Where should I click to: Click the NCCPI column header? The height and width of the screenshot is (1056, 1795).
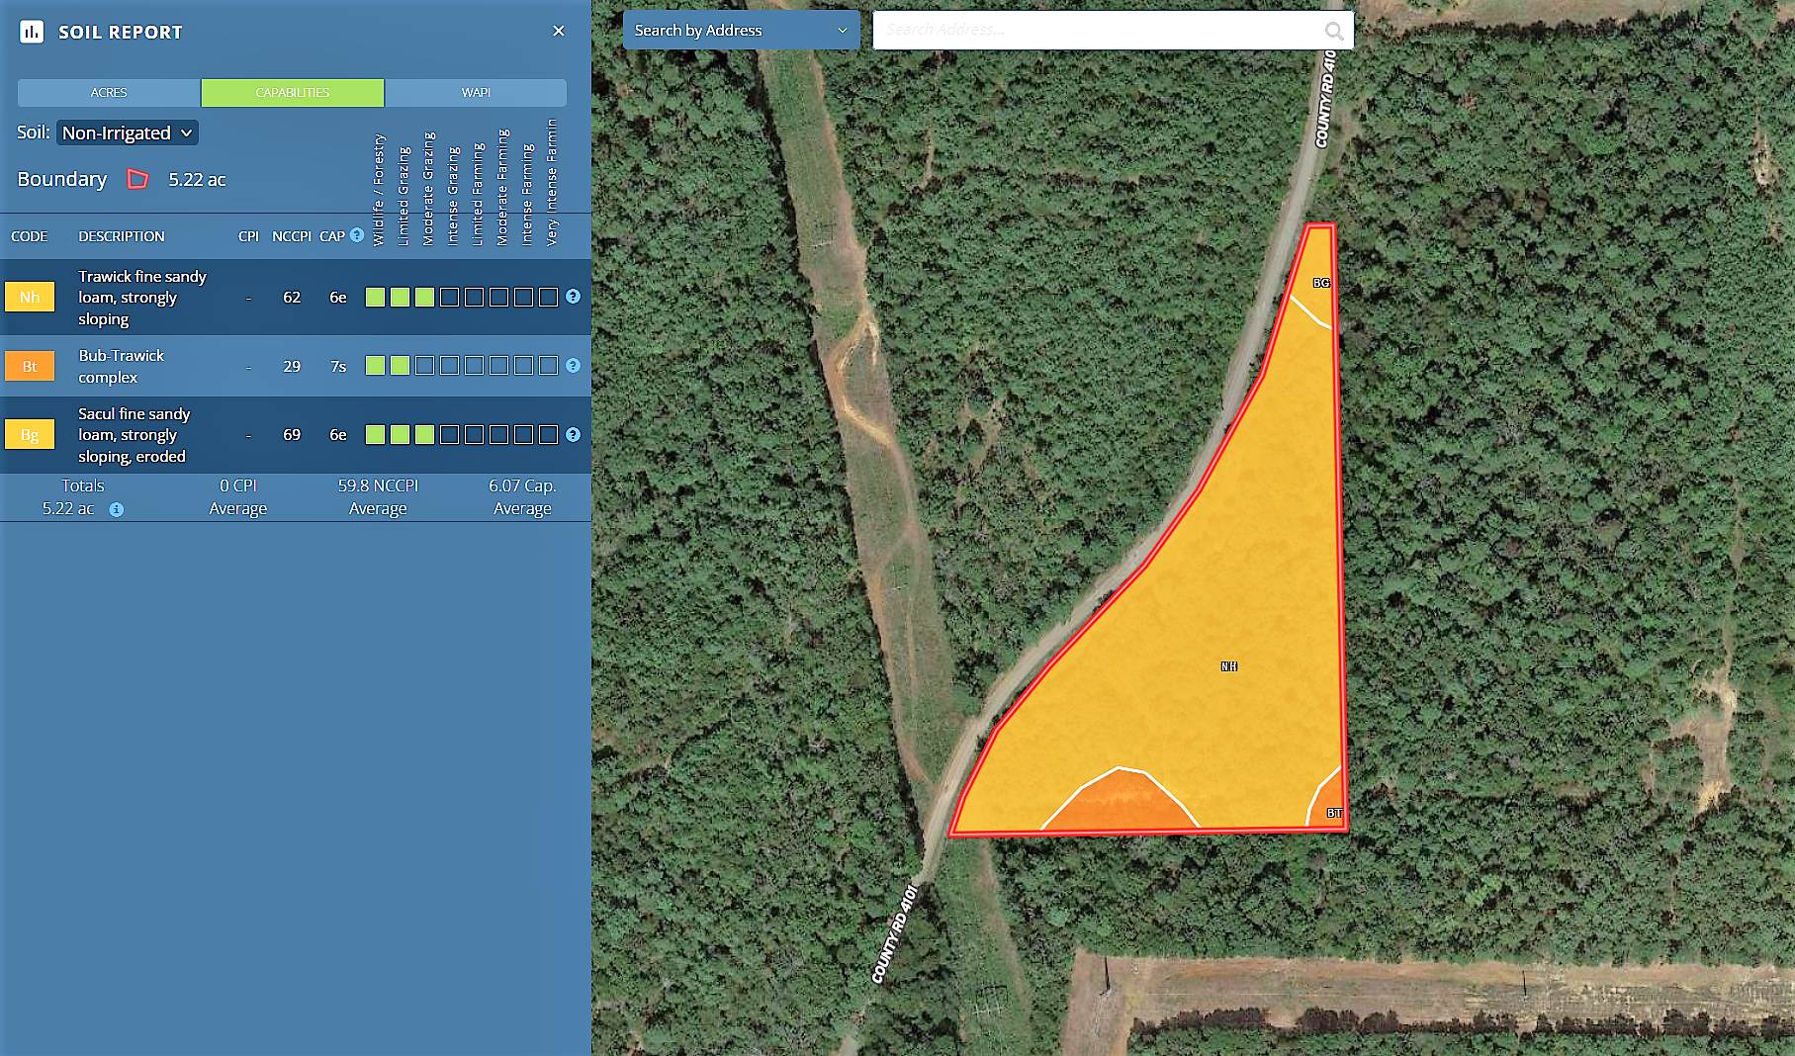[x=291, y=236]
